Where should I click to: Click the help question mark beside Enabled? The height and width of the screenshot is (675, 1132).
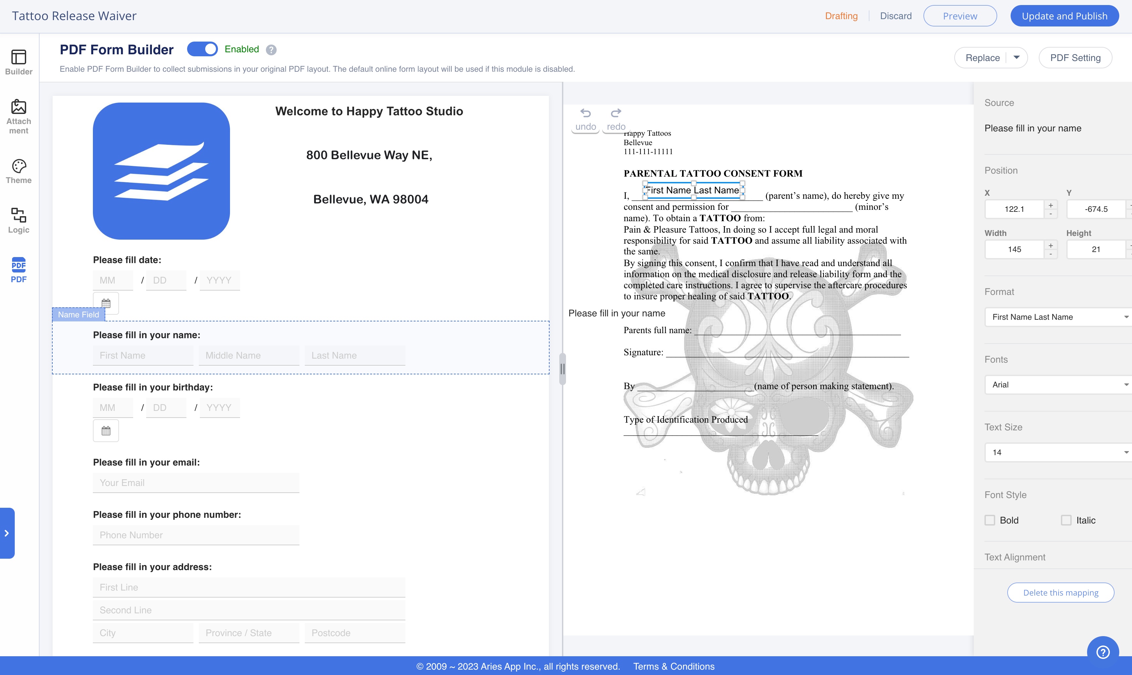click(271, 50)
